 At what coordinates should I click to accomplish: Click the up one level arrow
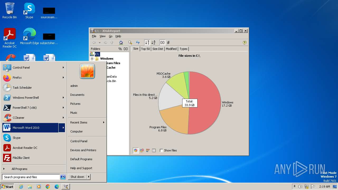click(x=112, y=42)
